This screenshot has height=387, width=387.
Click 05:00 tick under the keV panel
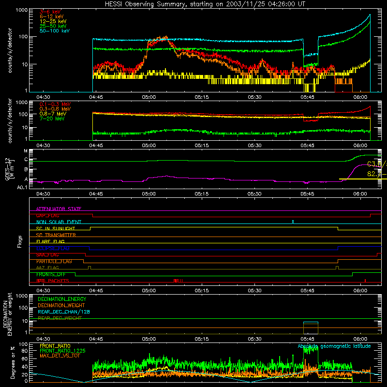pyautogui.click(x=149, y=97)
